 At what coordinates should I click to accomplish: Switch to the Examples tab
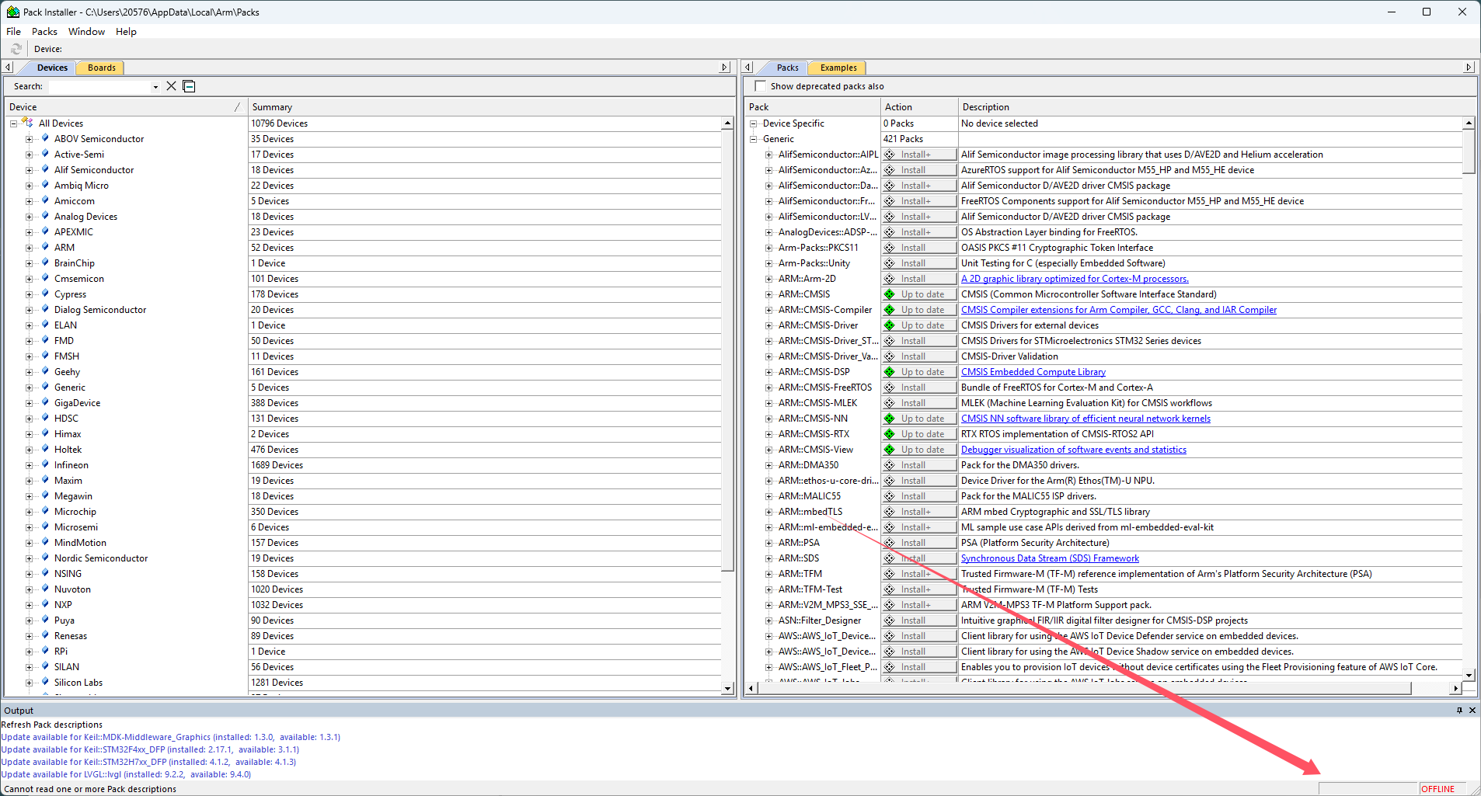(x=838, y=68)
